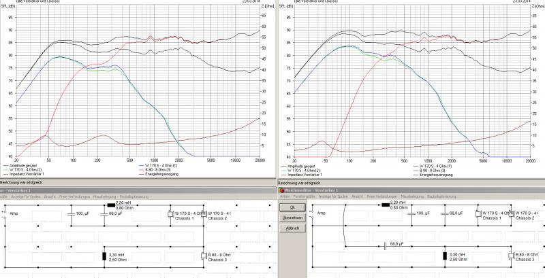Open Bauteiloptimierung menu in right editor
Screen dimensions: 545x278
pos(441,196)
